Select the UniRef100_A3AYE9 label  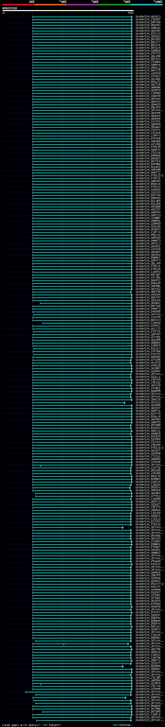click(148, 73)
